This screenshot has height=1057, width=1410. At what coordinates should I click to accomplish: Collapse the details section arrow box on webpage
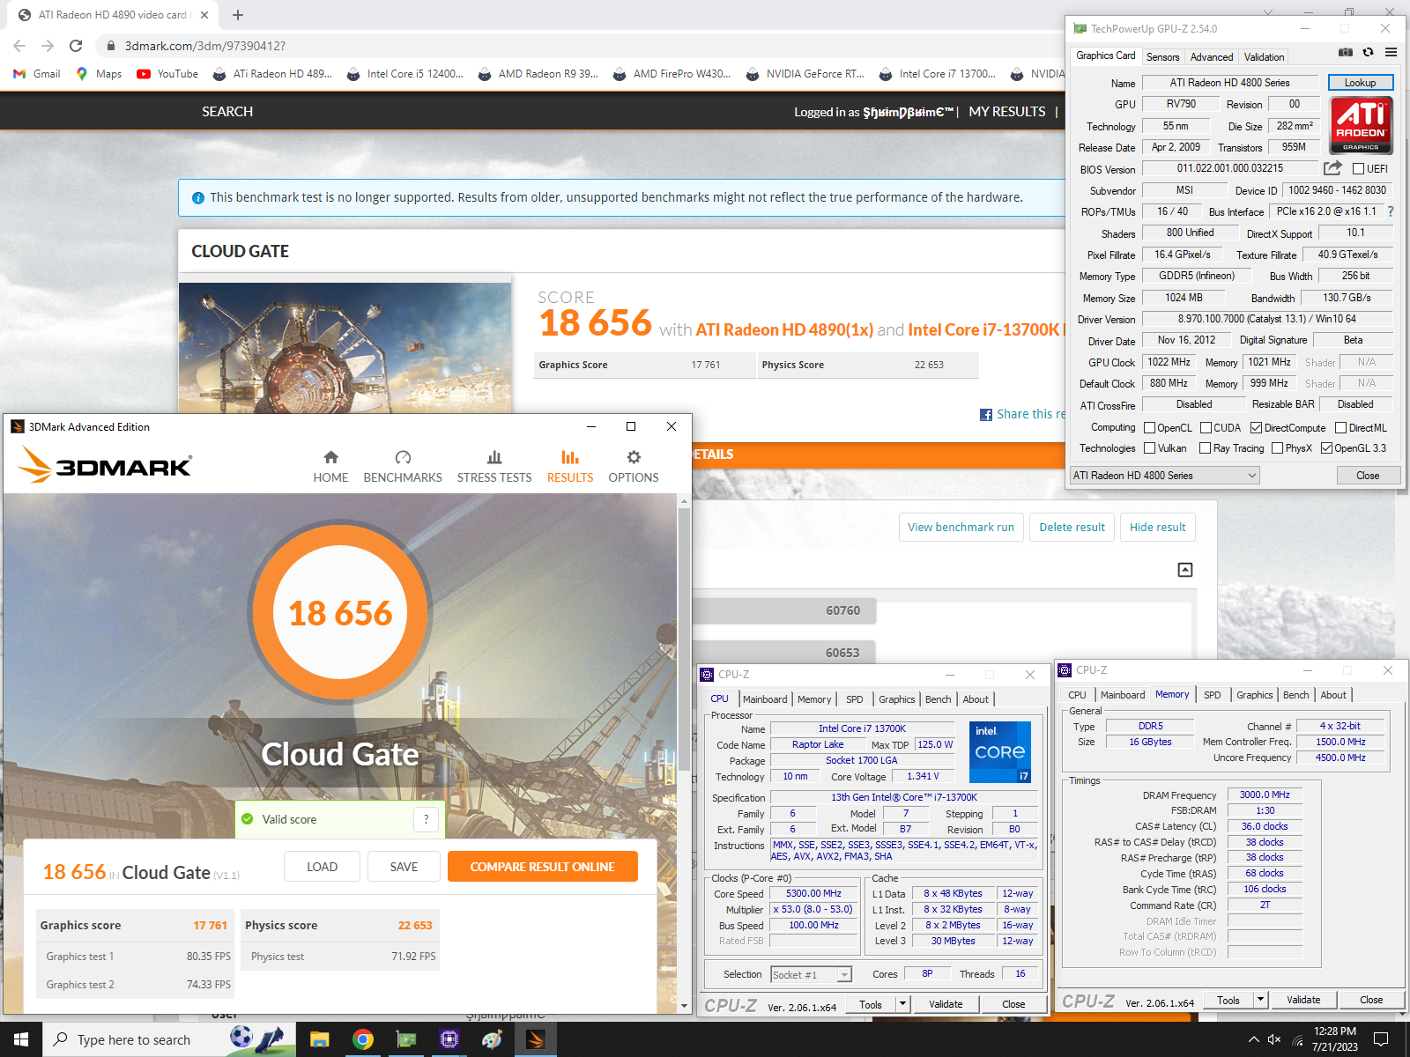pyautogui.click(x=1185, y=570)
